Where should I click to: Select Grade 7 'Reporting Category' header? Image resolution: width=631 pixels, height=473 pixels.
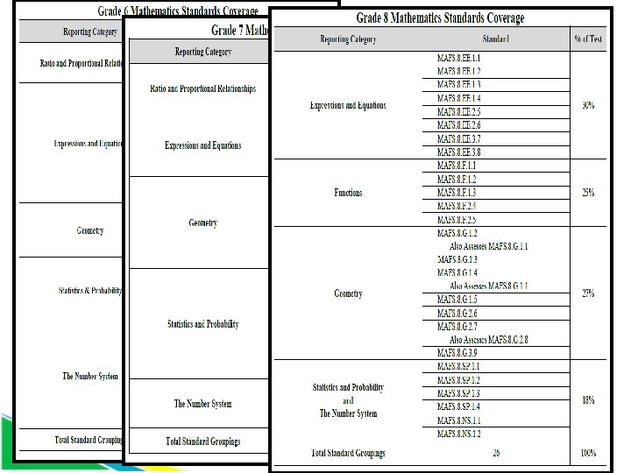click(202, 52)
